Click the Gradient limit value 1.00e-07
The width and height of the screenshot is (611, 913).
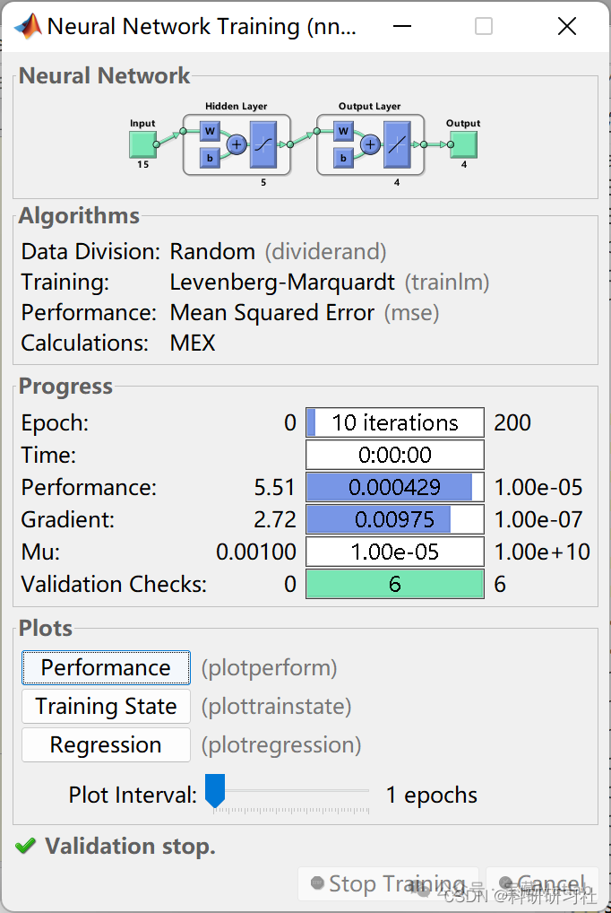[538, 519]
